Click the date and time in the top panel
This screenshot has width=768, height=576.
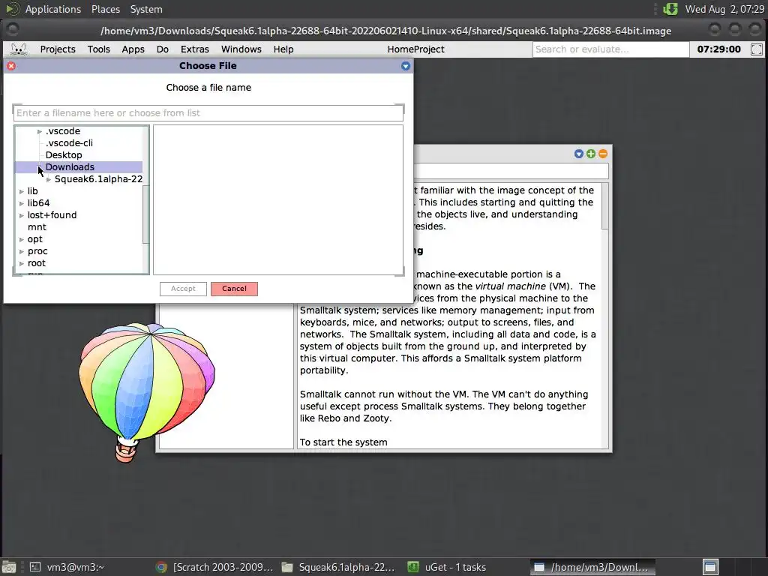[724, 9]
